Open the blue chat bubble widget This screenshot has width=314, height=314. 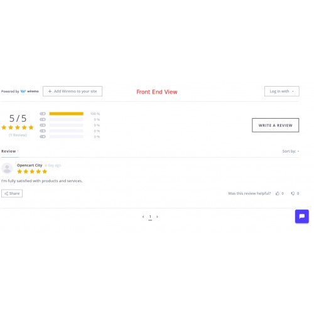[x=302, y=216]
